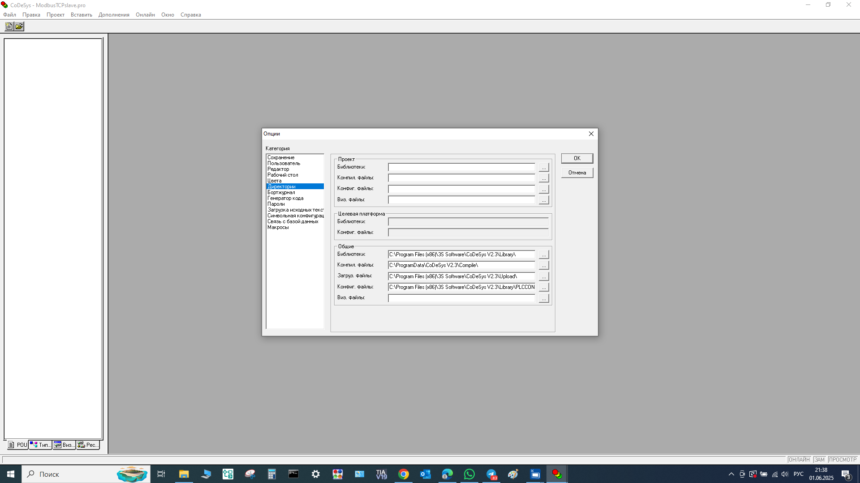This screenshot has width=860, height=483.
Task: Browse for common upload files directory
Action: (x=543, y=276)
